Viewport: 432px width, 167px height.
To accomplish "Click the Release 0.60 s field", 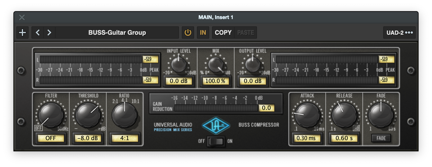I will click(344, 138).
